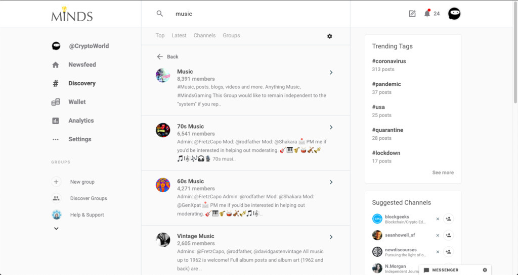Screen dimensions: 518x275
Task: Open the Analytics page
Action: point(81,121)
